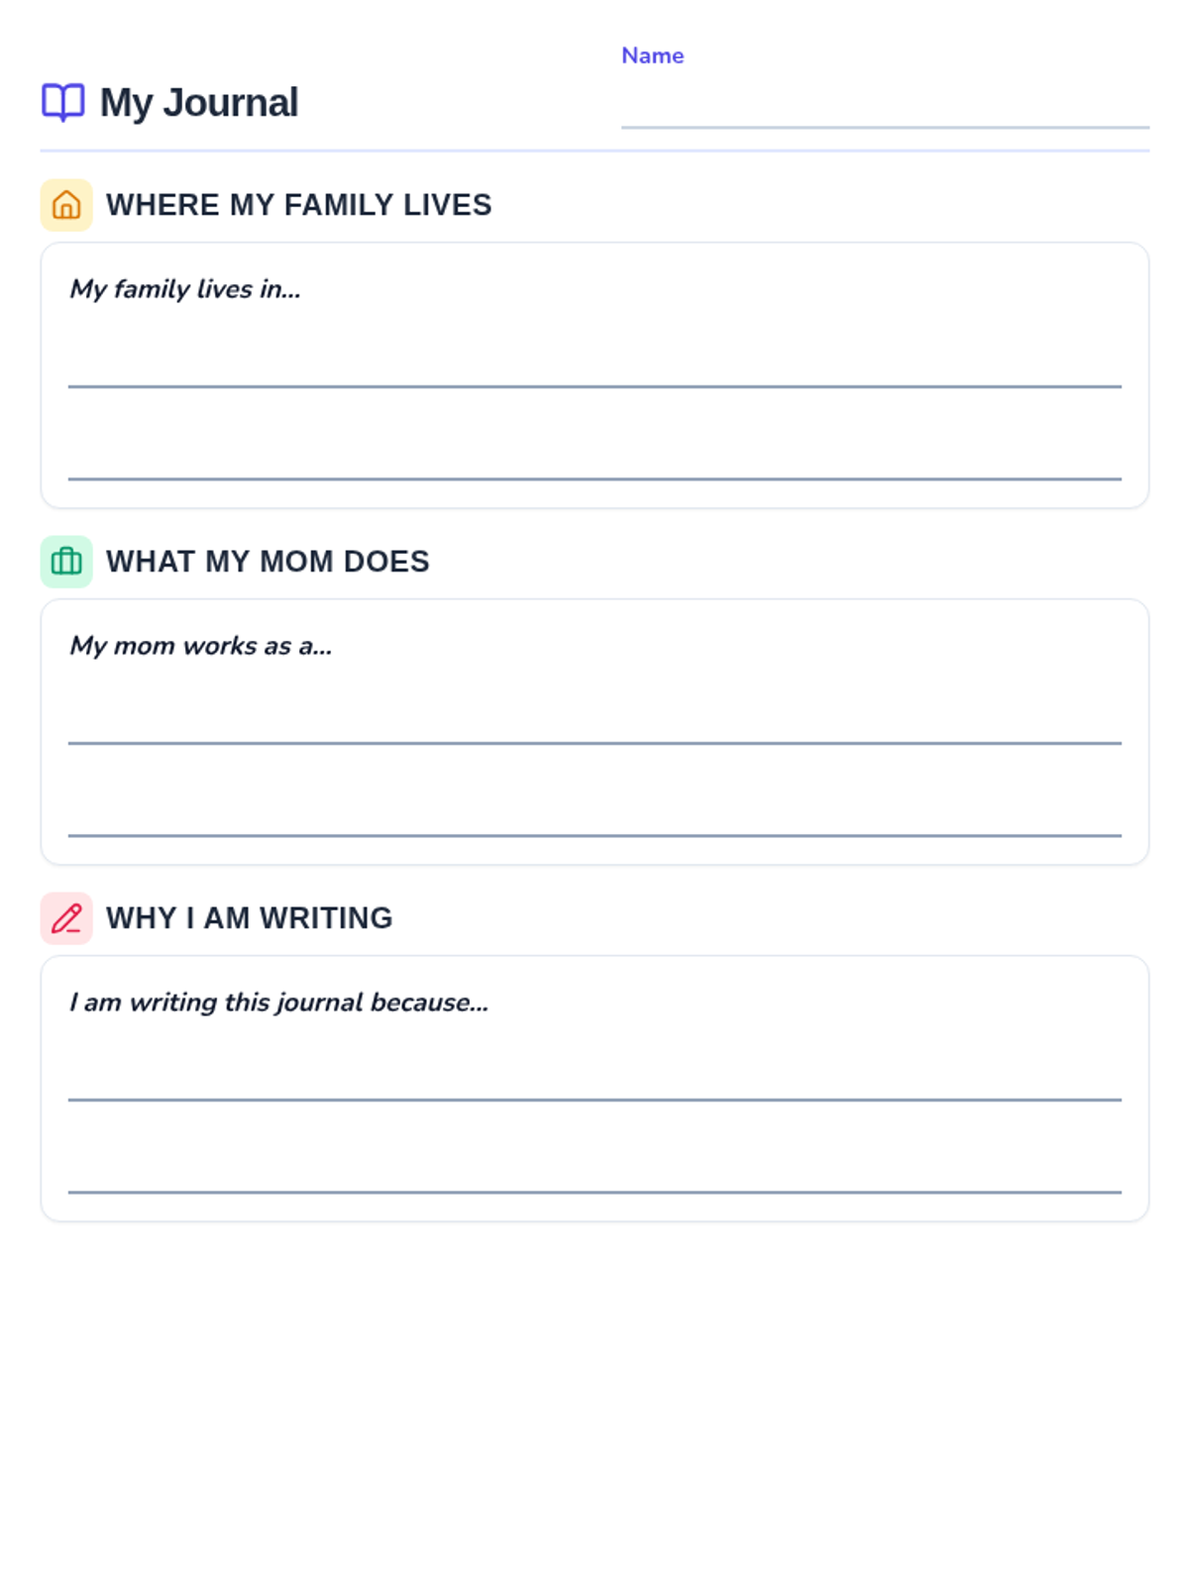This screenshot has width=1189, height=1585.
Task: Click the open book journal icon
Action: point(62,102)
